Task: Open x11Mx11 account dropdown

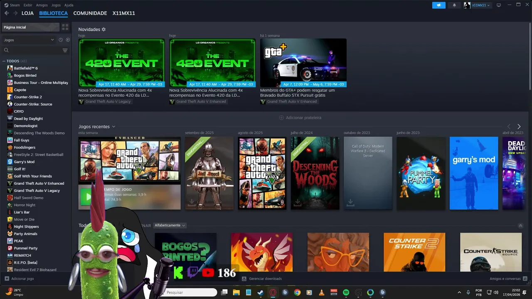Action: point(477,5)
